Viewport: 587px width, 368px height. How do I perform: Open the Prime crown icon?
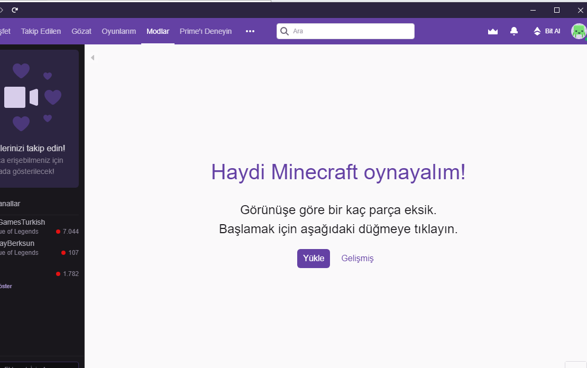(493, 31)
